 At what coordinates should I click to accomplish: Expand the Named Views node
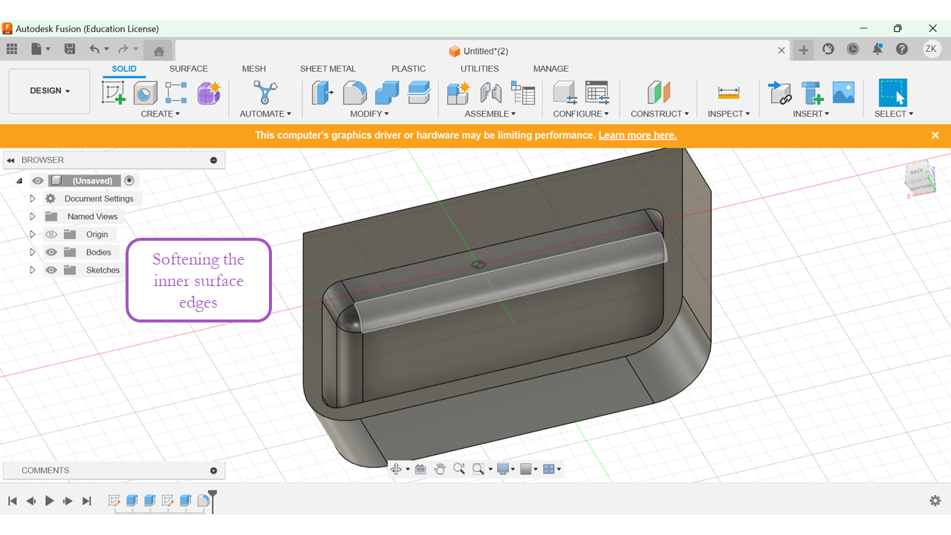[x=32, y=216]
